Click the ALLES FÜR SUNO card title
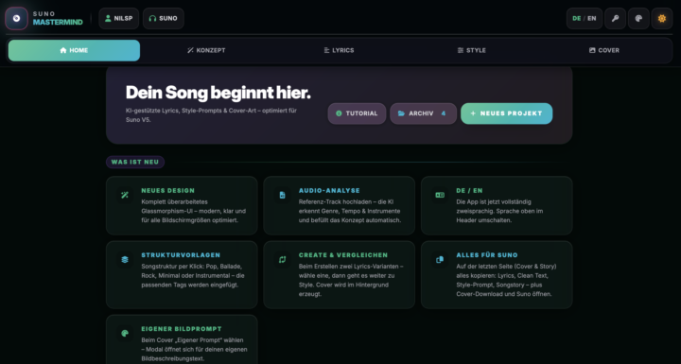This screenshot has height=364, width=681. pos(487,255)
